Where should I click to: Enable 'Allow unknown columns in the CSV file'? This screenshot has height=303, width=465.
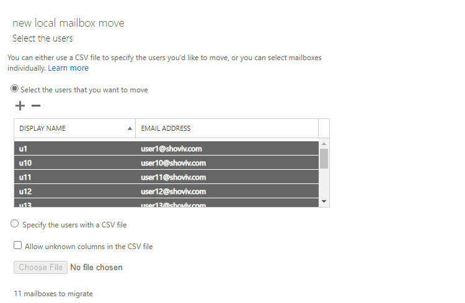click(18, 245)
